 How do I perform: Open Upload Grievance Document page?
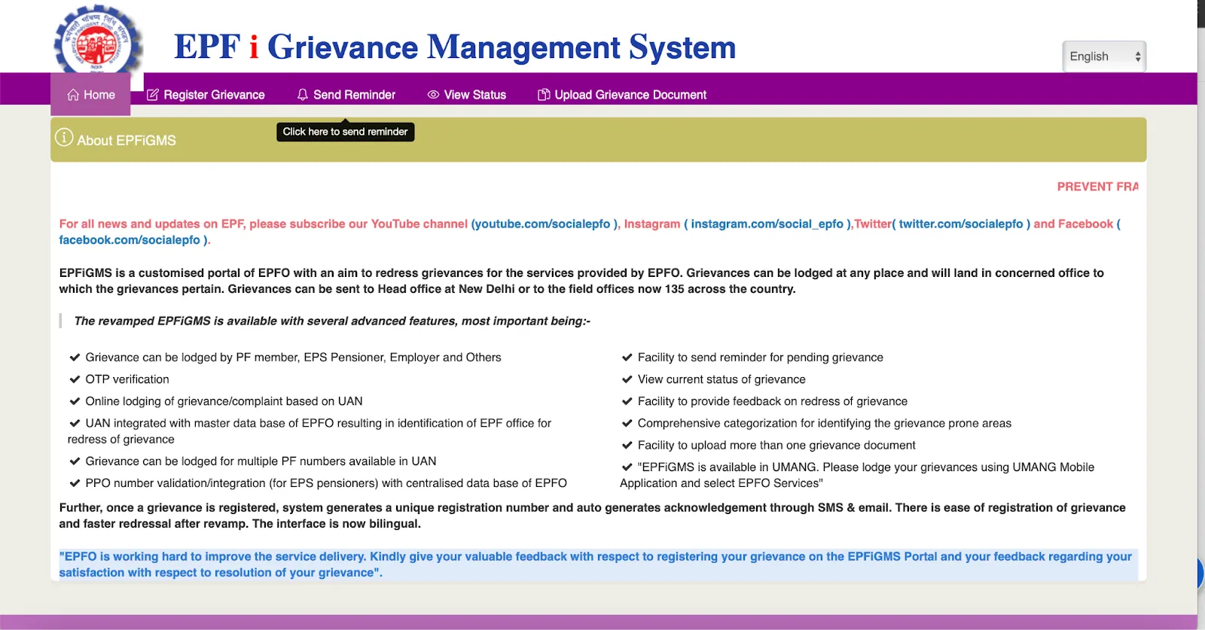click(x=630, y=95)
